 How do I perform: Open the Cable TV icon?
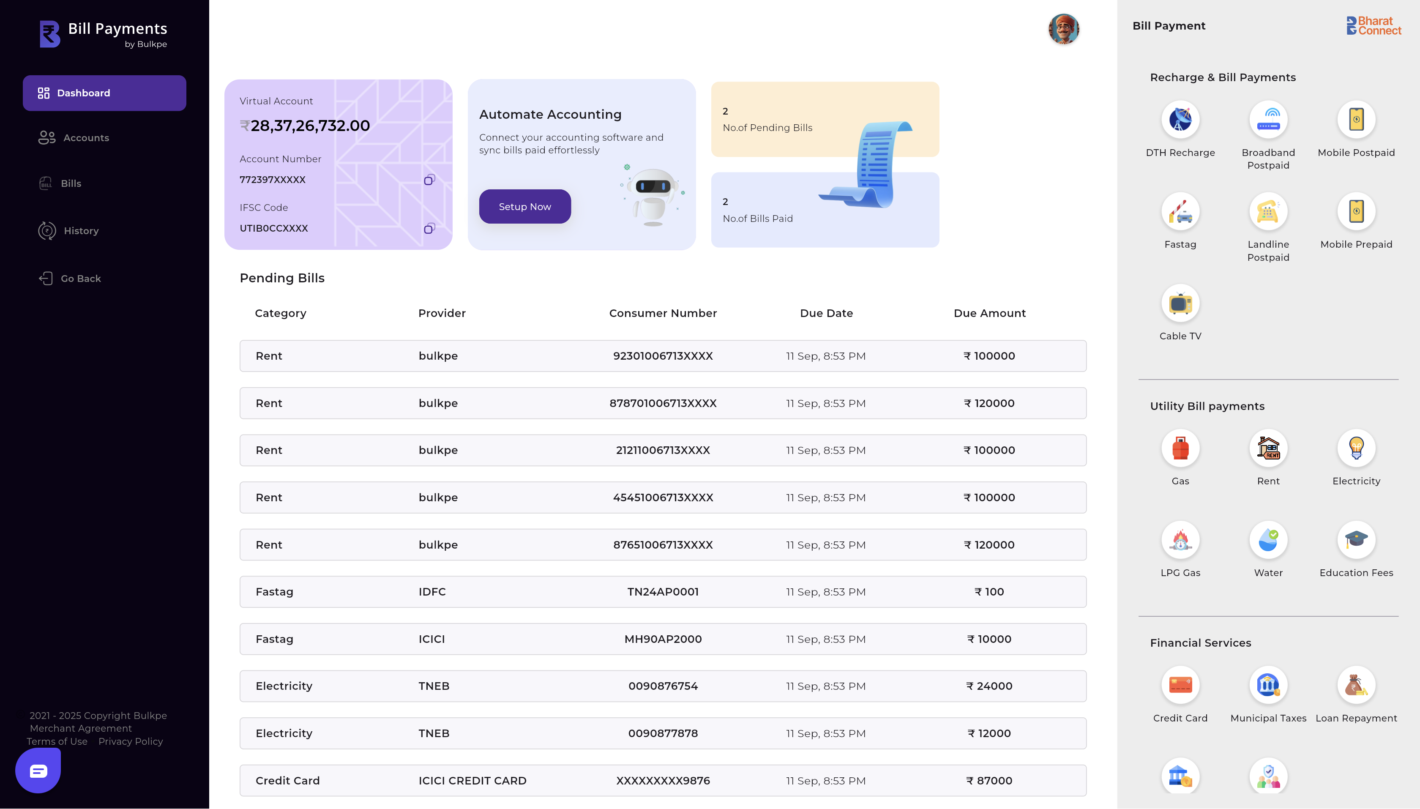tap(1180, 303)
